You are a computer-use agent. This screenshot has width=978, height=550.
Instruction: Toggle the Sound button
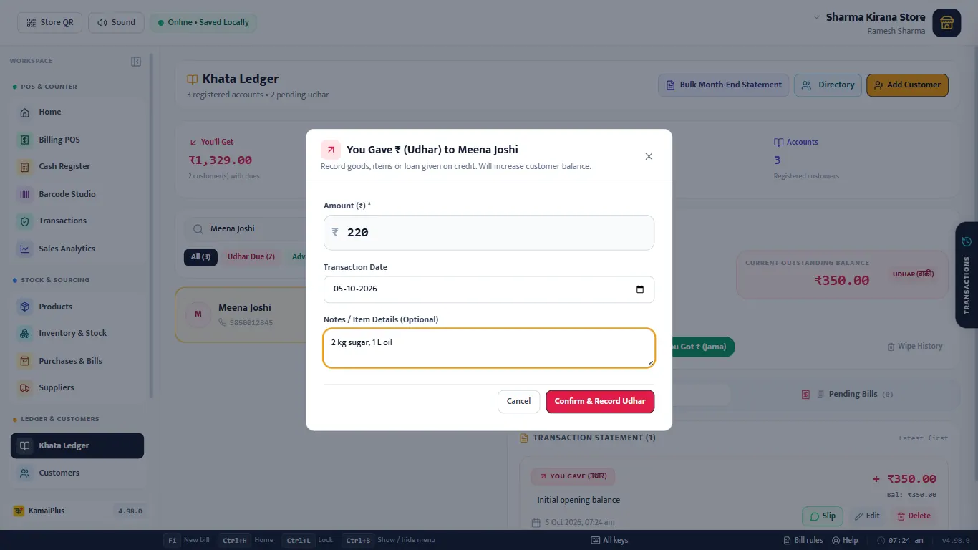click(x=116, y=22)
